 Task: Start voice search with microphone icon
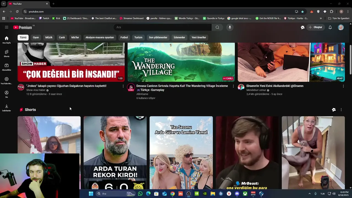point(230,27)
